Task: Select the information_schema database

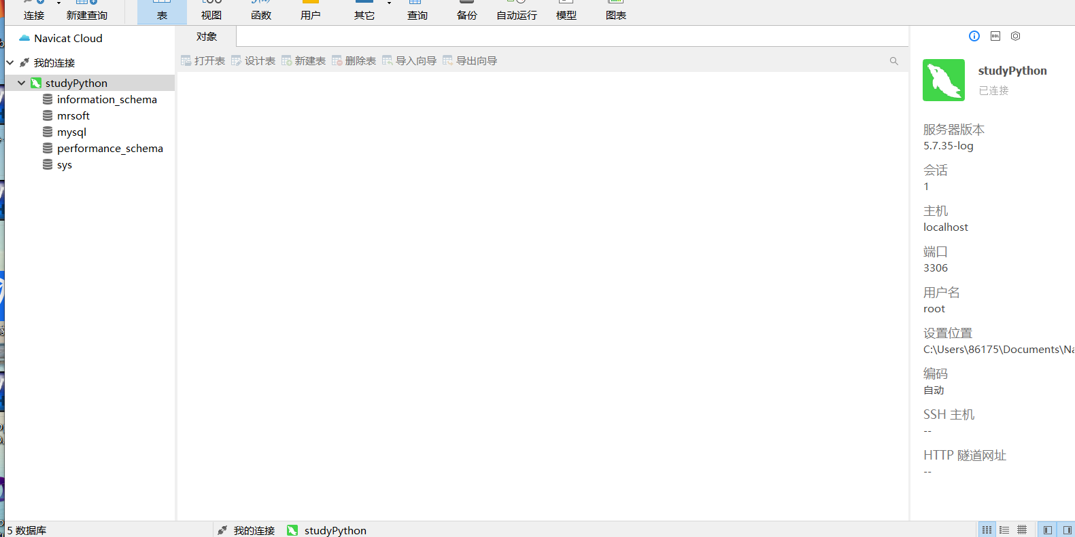Action: pyautogui.click(x=107, y=99)
